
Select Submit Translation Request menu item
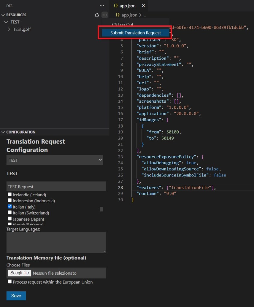pos(135,33)
